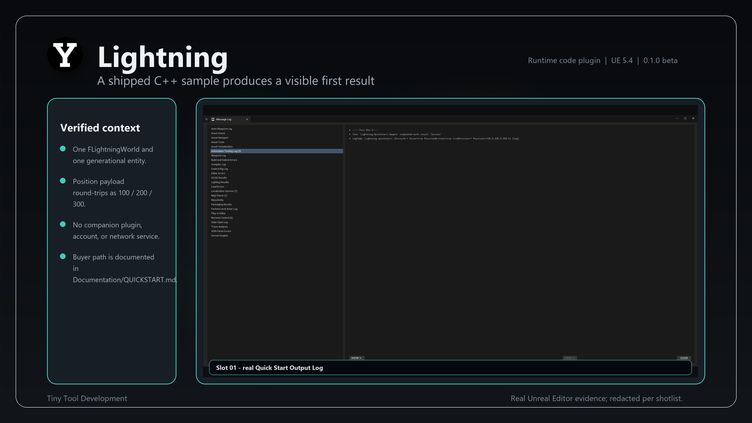Select Asset Tools category
This screenshot has width=752, height=423.
click(x=277, y=142)
